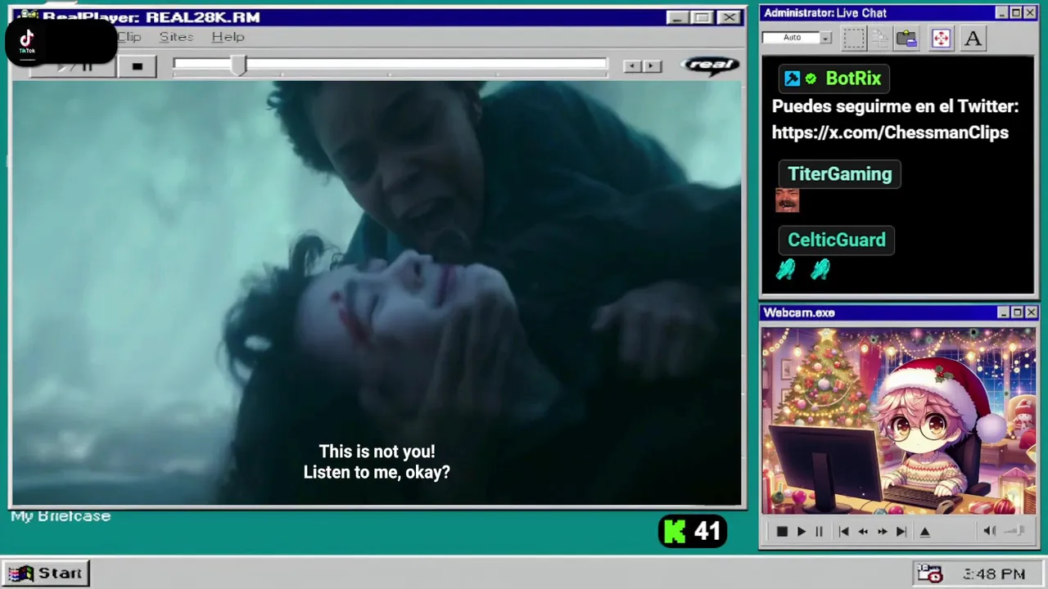Click the RealPlayer video display area
This screenshot has width=1048, height=589.
pyautogui.click(x=377, y=293)
